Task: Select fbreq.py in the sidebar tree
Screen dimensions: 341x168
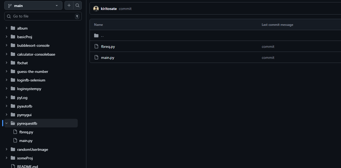Action: (x=26, y=132)
